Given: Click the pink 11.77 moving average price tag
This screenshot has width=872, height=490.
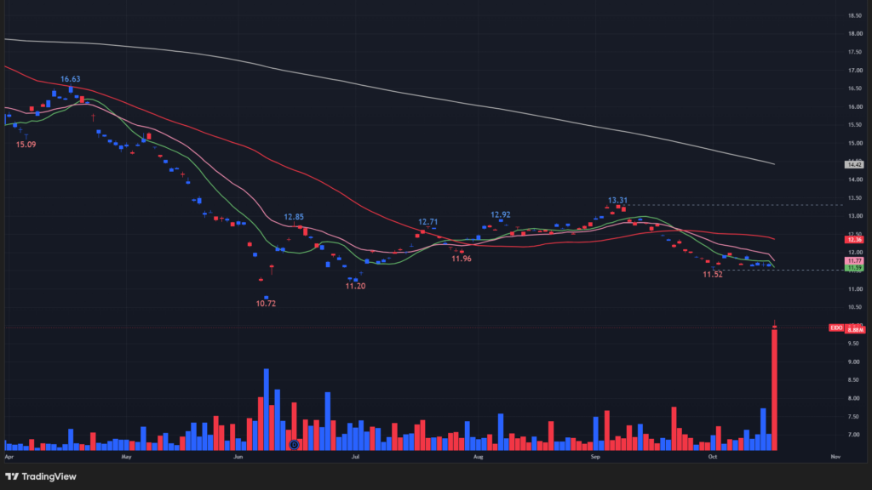Looking at the screenshot, I should click(x=854, y=260).
